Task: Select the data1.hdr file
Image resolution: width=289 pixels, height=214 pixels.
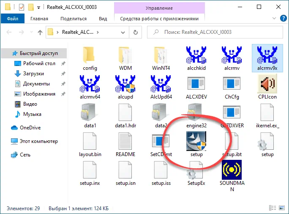Action: point(125,116)
